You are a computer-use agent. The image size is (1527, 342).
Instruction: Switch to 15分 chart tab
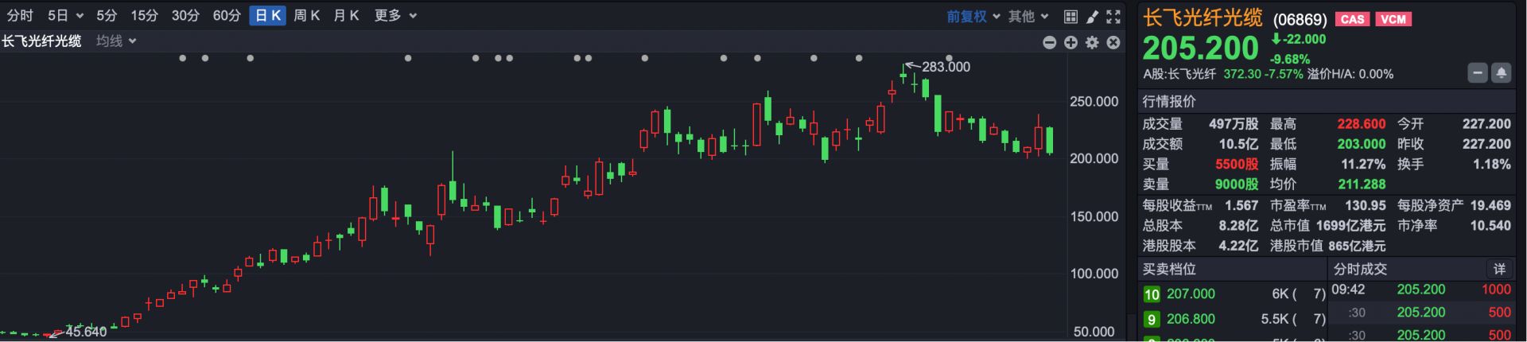tap(144, 16)
